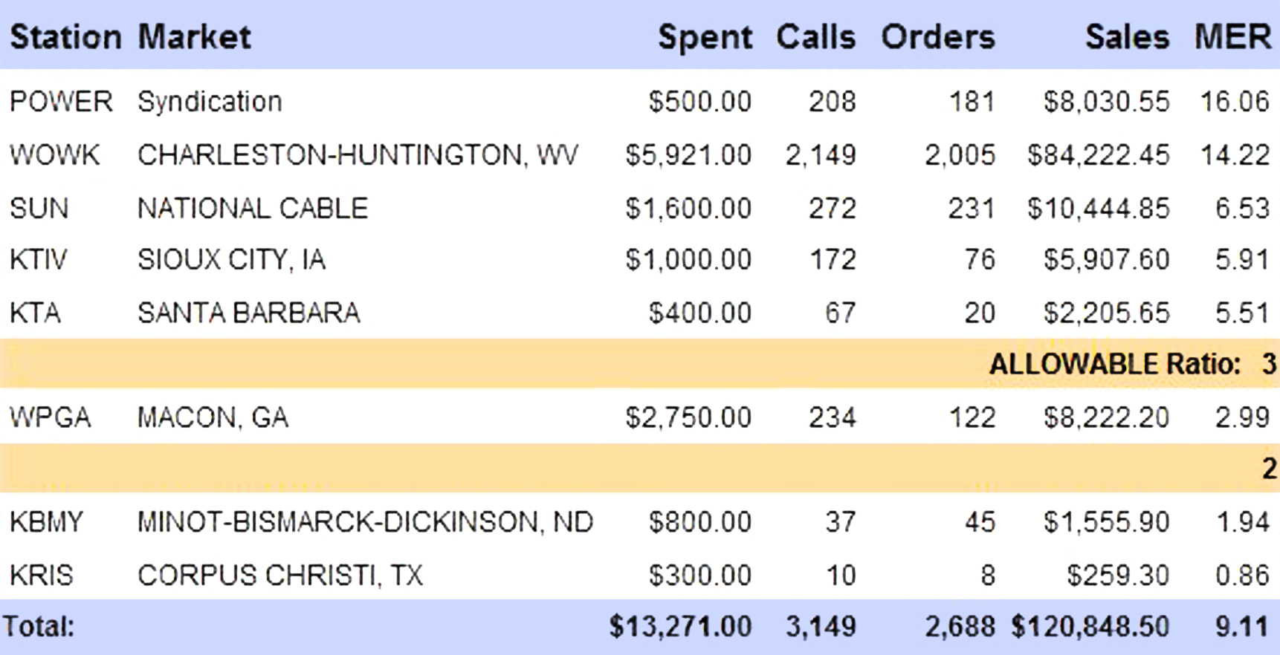
Task: Select the Calls column header
Action: 816,37
